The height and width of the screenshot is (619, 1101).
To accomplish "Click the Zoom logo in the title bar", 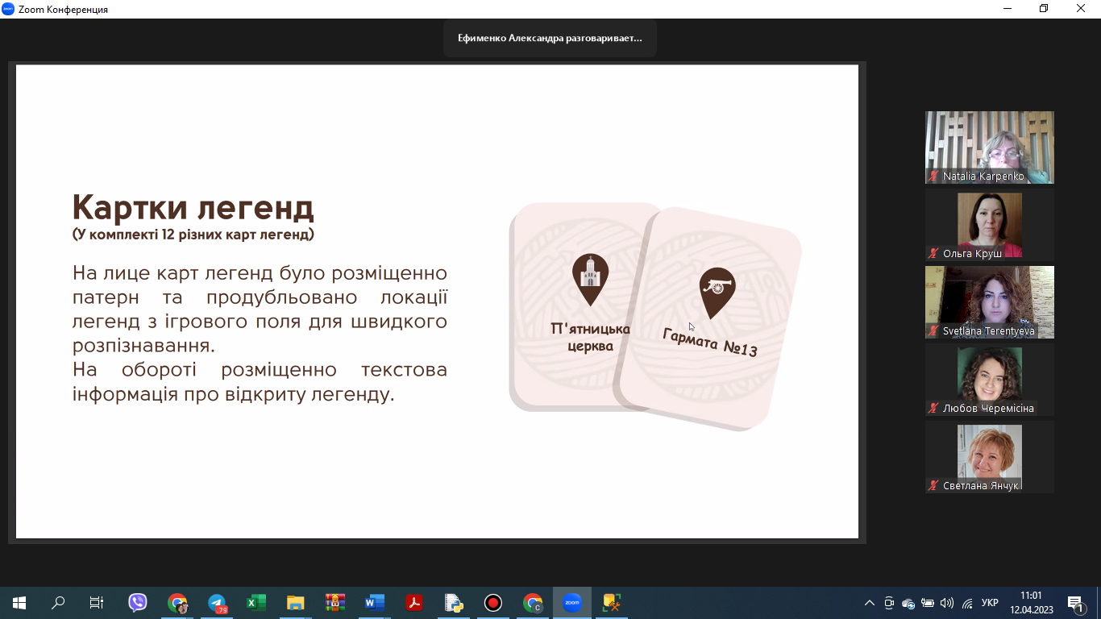I will (8, 9).
